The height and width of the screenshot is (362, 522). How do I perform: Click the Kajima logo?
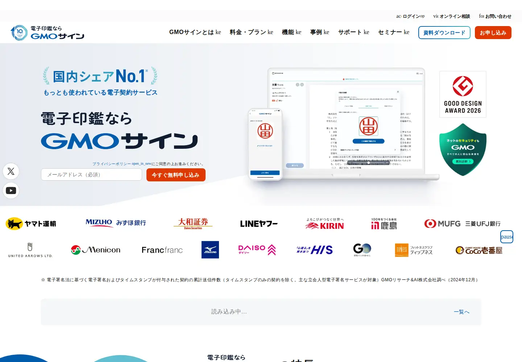pyautogui.click(x=384, y=224)
